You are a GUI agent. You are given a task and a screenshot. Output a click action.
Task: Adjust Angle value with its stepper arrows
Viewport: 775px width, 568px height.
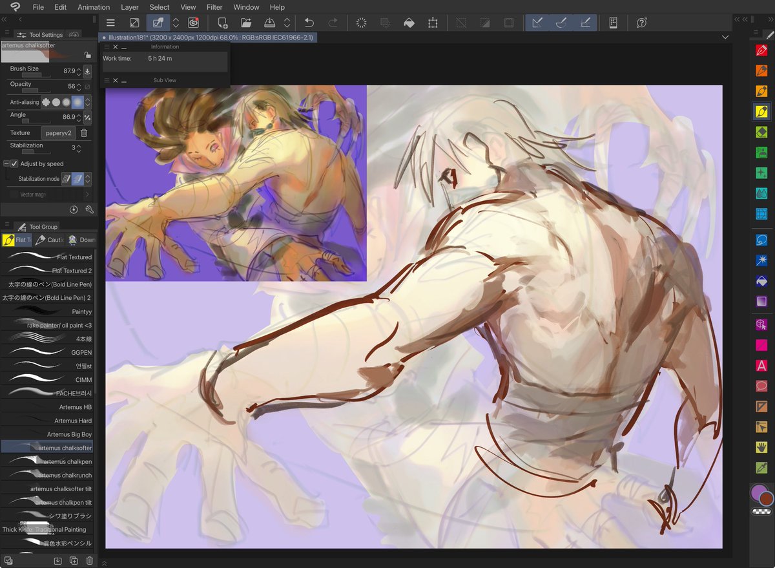(x=79, y=118)
